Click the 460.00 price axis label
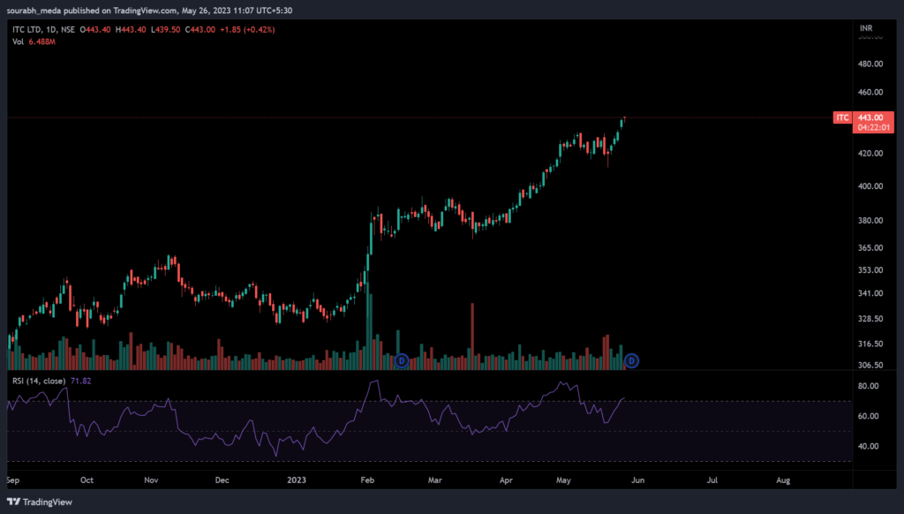 click(870, 92)
